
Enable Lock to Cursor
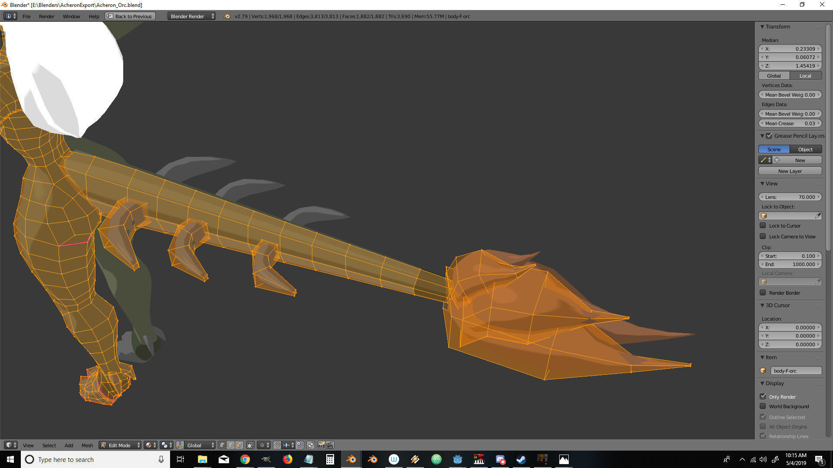click(x=763, y=225)
